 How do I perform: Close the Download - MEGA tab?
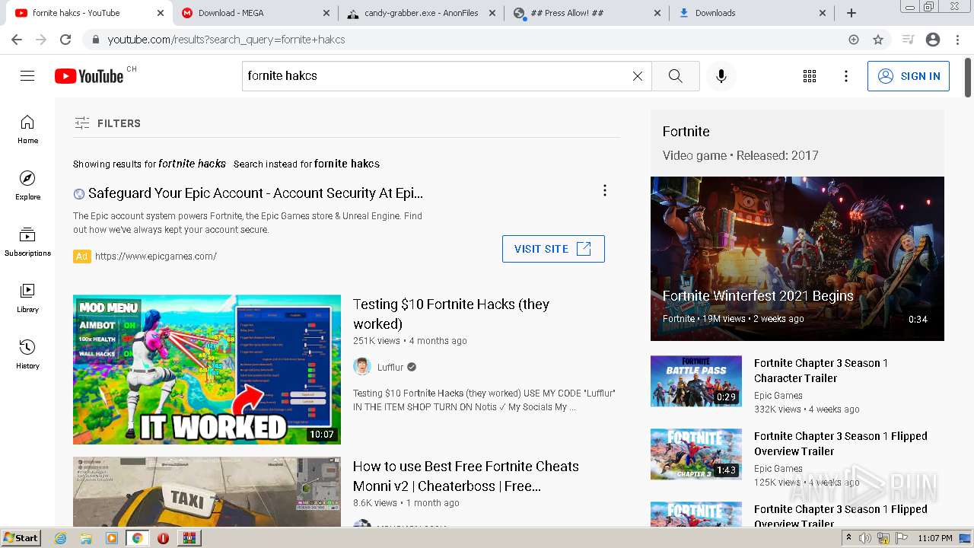click(x=326, y=13)
